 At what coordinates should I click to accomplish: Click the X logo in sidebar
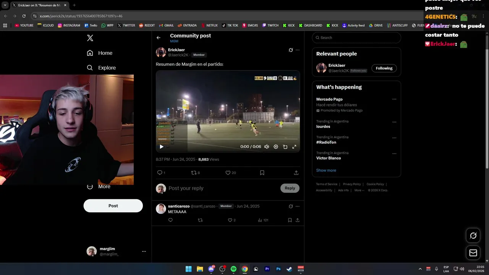pyautogui.click(x=90, y=38)
